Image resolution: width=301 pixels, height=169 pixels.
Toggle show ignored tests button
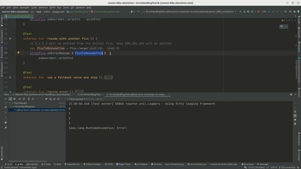[x=15, y=99]
